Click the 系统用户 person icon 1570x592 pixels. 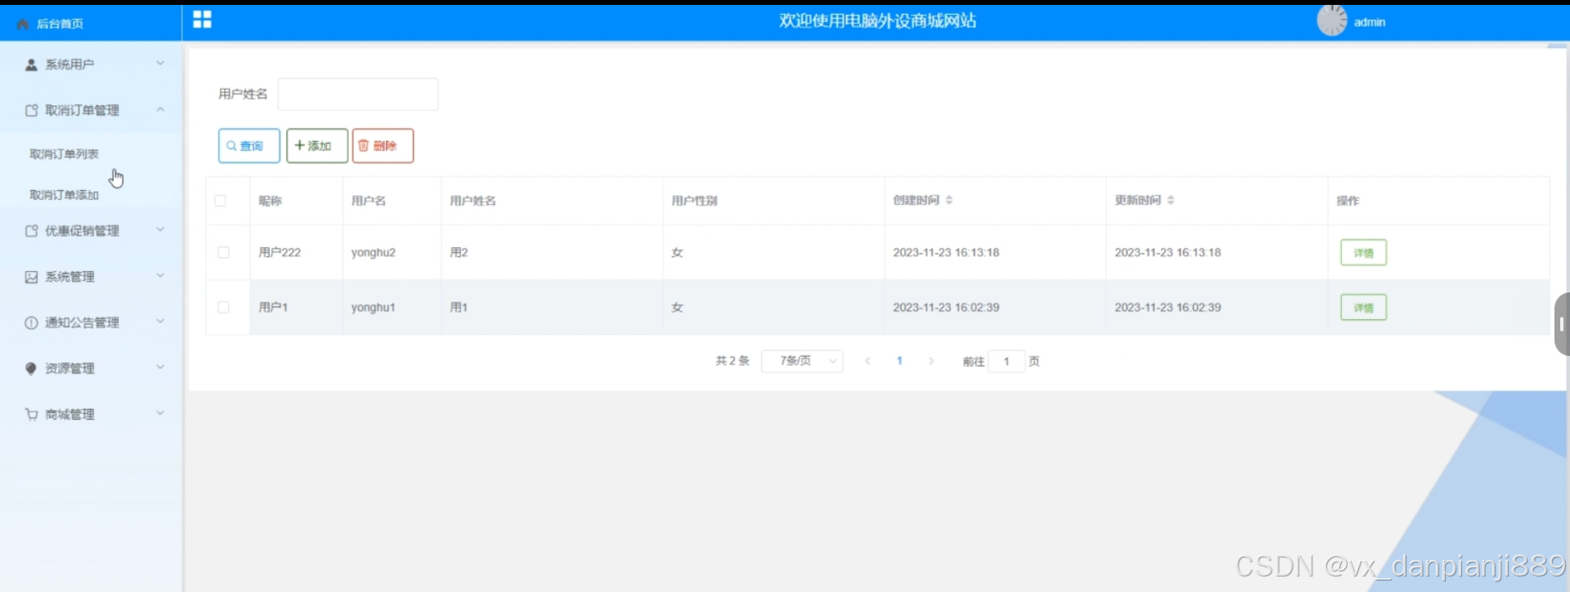(x=31, y=65)
